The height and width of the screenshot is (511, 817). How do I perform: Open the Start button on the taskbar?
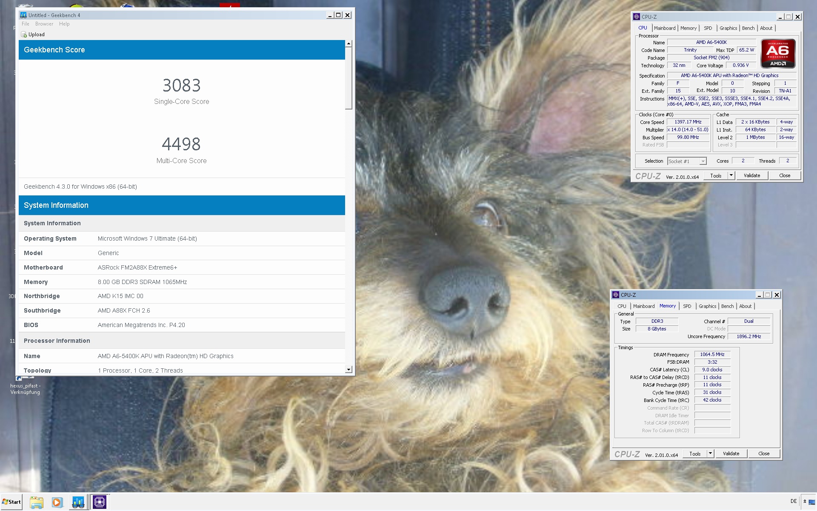tap(11, 502)
